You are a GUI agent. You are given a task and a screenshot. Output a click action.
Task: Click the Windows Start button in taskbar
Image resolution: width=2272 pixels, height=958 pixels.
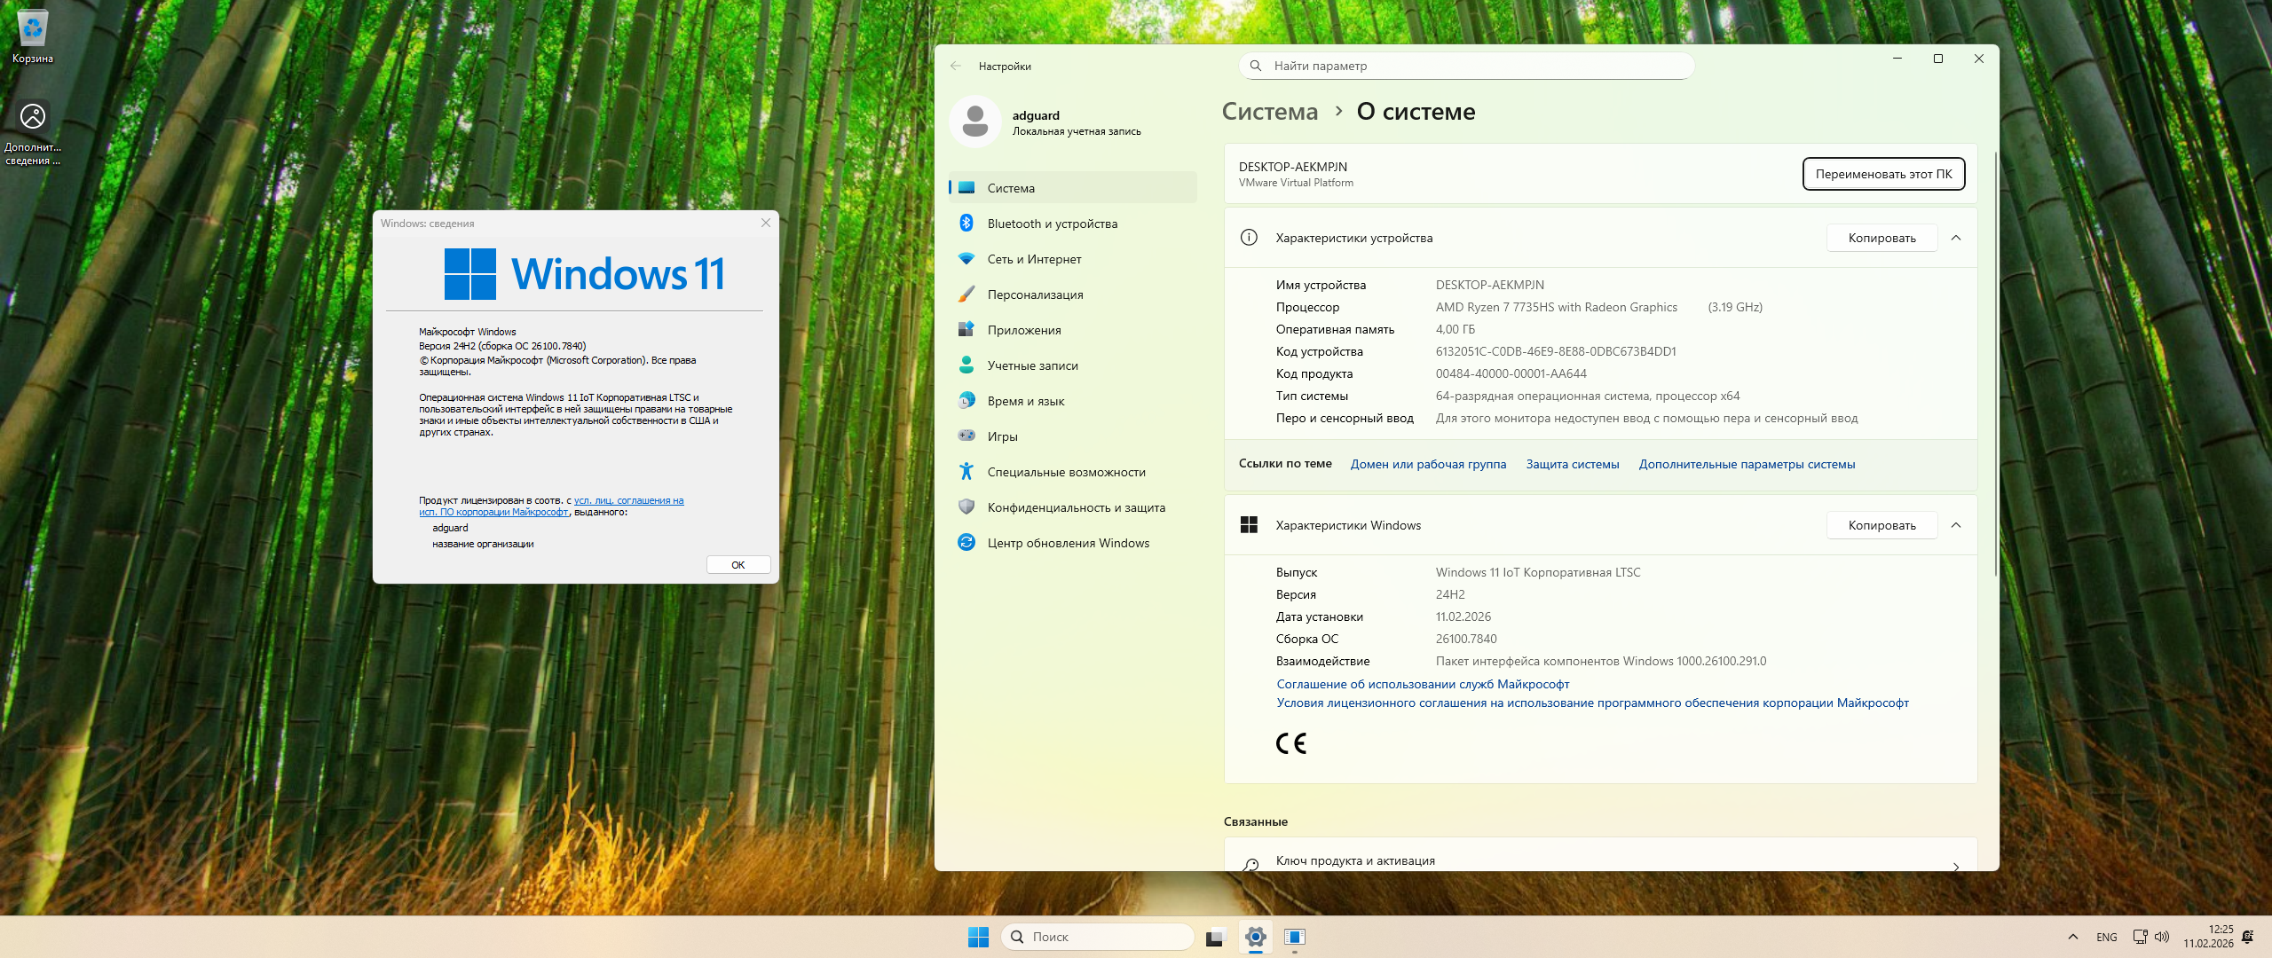click(x=978, y=937)
